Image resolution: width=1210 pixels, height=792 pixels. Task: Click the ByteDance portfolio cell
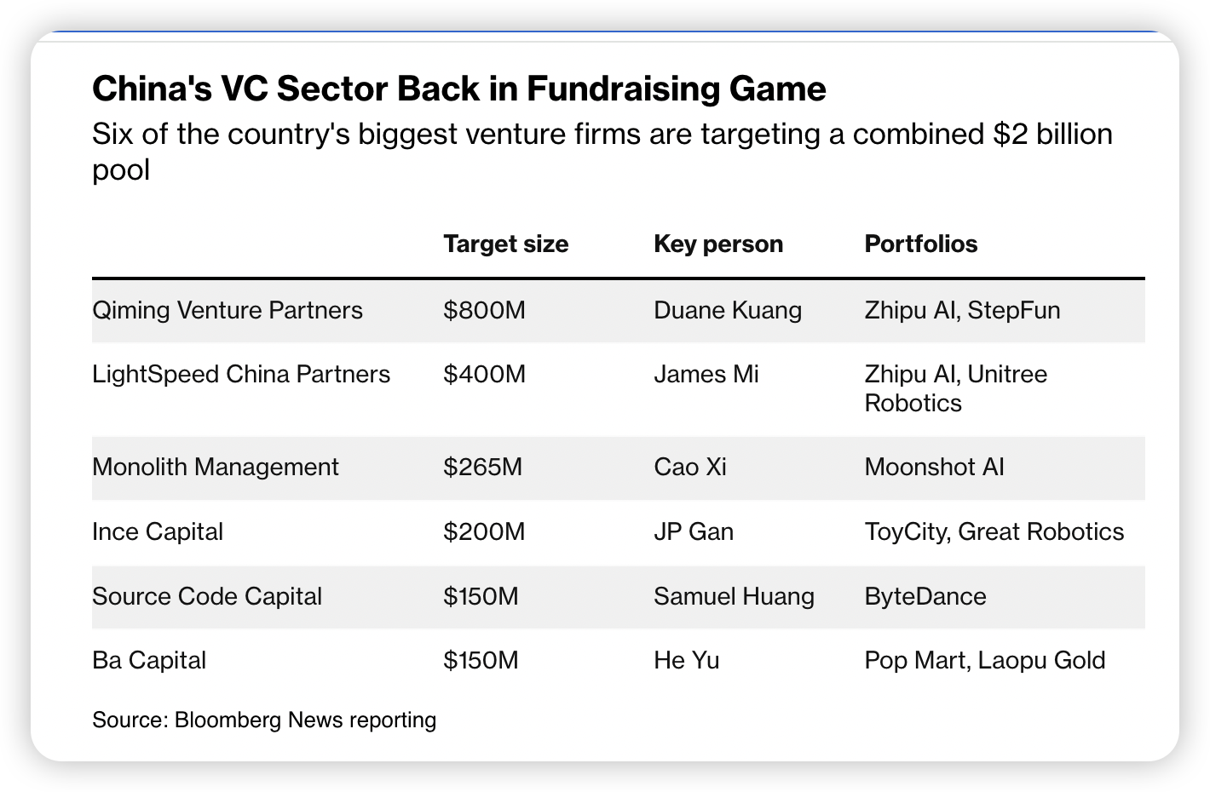[925, 596]
